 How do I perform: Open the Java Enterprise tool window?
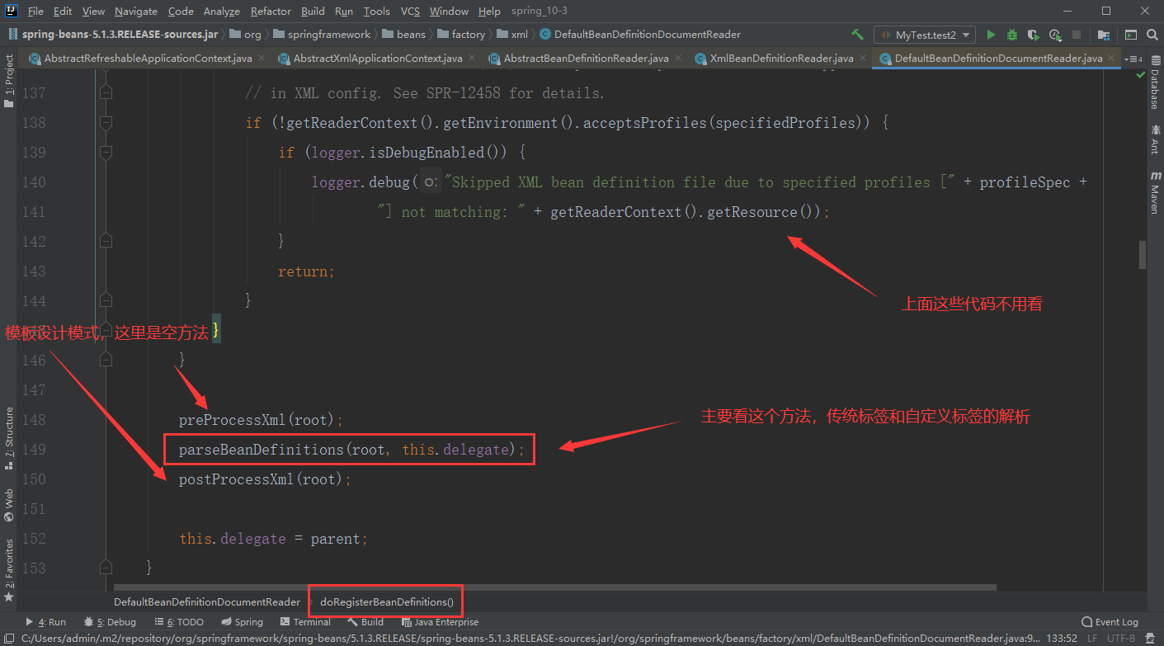point(439,622)
